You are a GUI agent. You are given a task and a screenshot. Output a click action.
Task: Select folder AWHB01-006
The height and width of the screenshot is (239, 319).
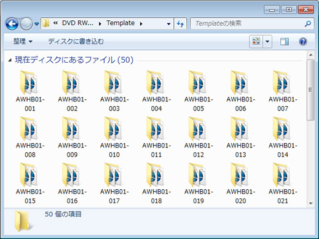tap(240, 91)
